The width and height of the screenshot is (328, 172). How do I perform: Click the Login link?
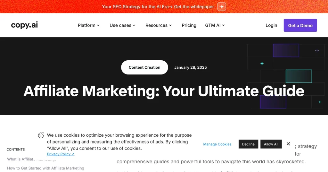[271, 25]
